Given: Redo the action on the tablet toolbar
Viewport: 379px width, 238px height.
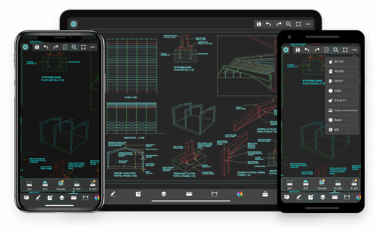Looking at the screenshot, I should [x=278, y=24].
